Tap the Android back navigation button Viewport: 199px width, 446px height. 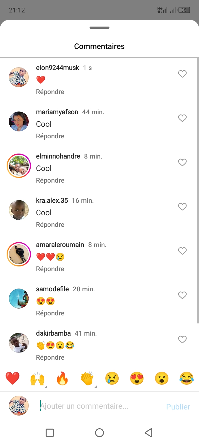pyautogui.click(x=149, y=433)
